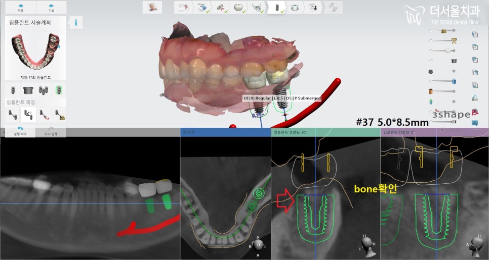Viewport: 489px width, 260px height.
Task: Go to the scan trimming scissors workflow step
Action: pyautogui.click(x=221, y=8)
